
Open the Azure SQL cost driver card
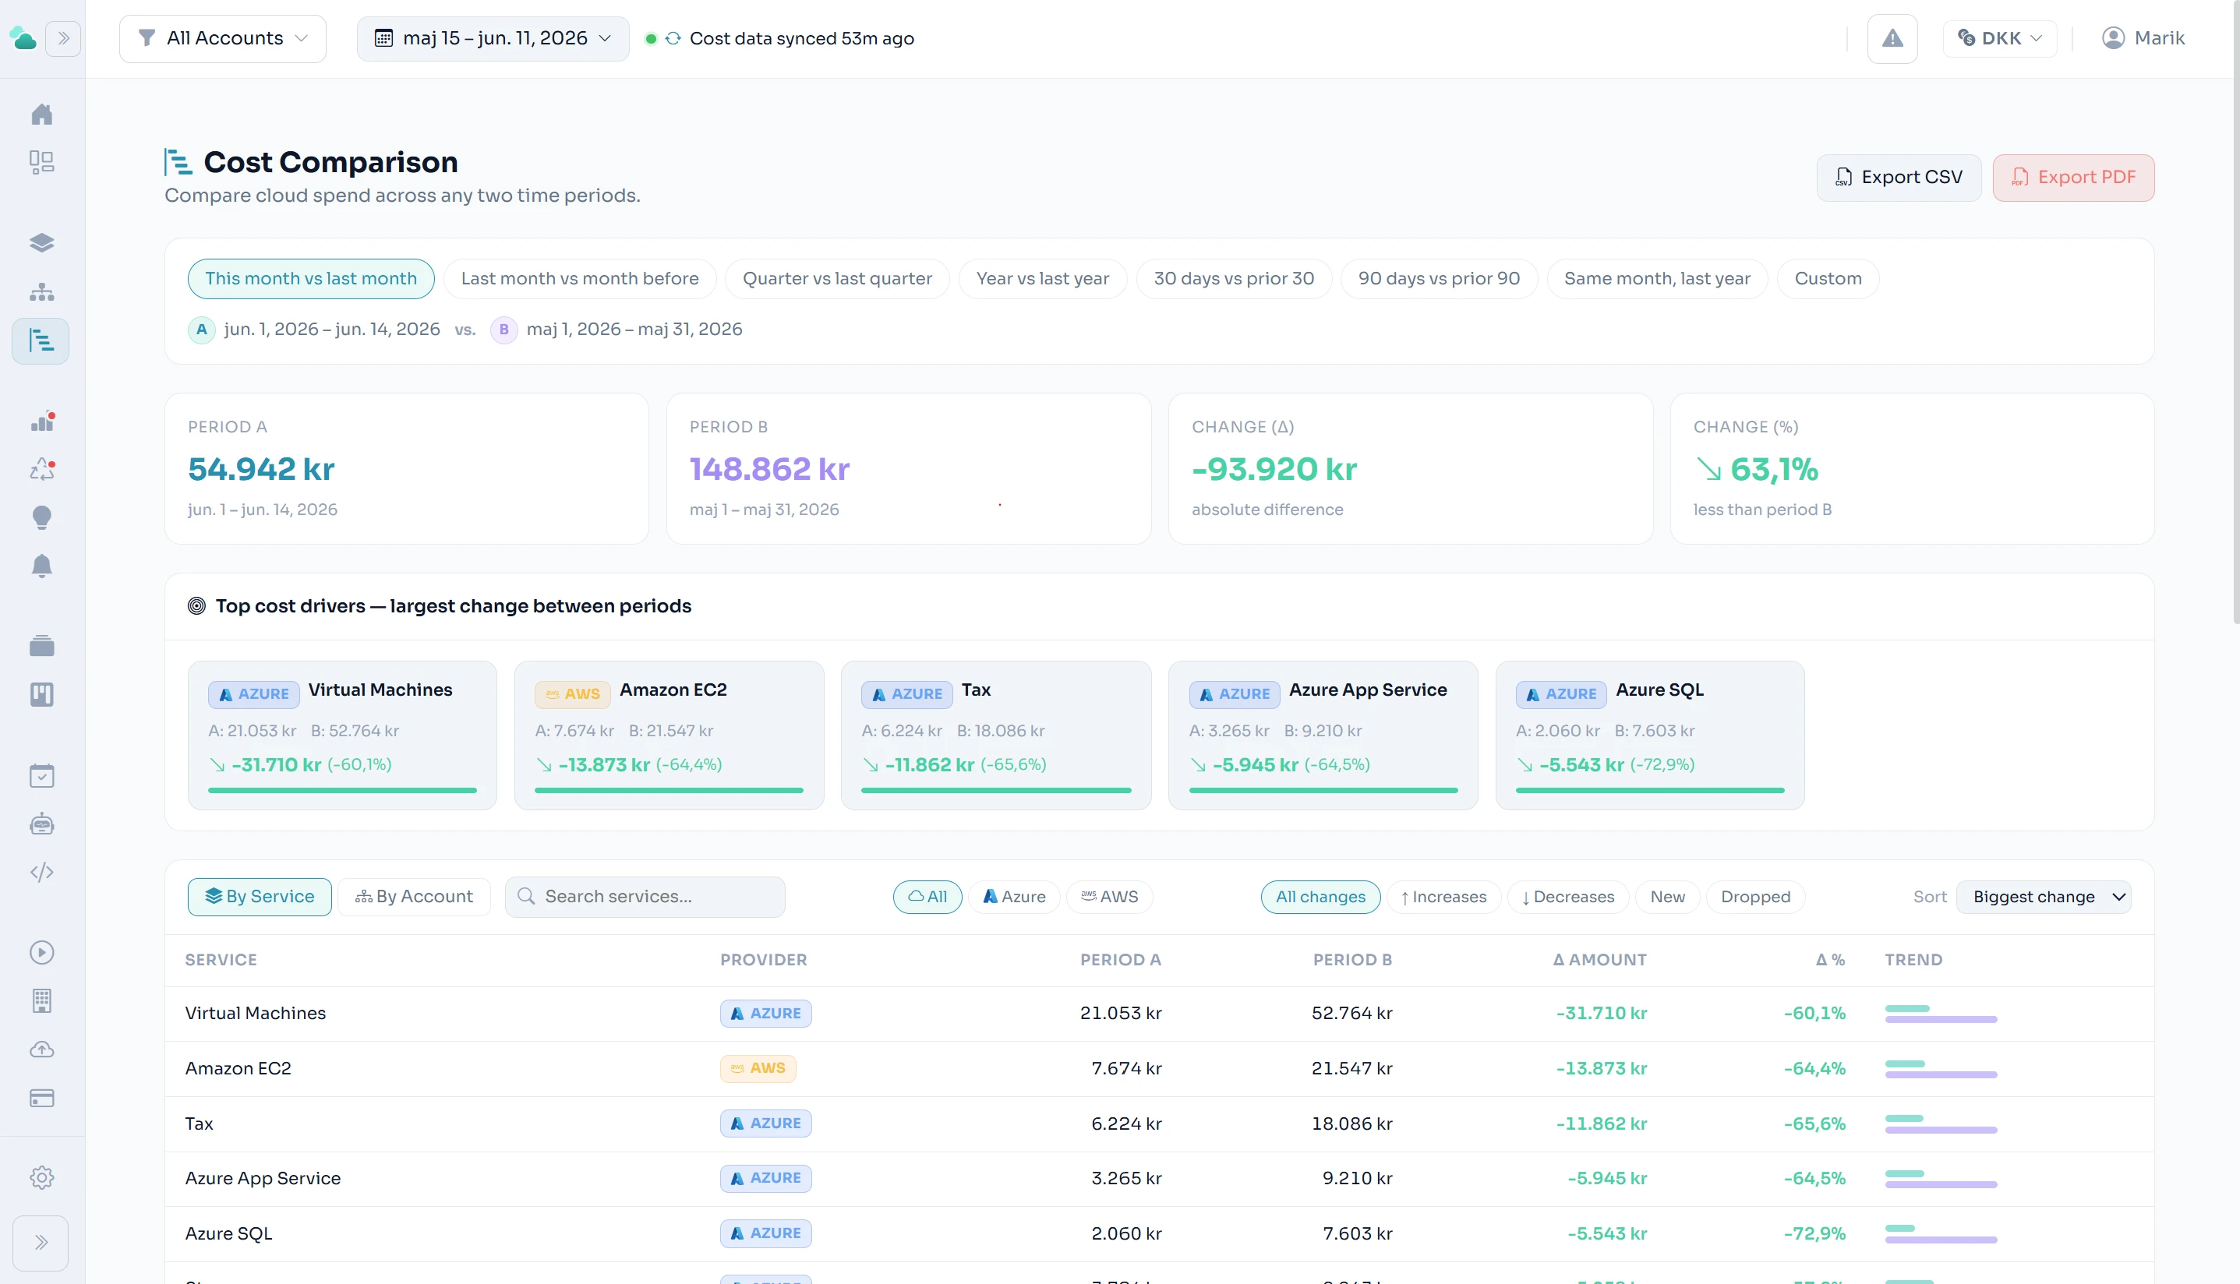[x=1650, y=735]
